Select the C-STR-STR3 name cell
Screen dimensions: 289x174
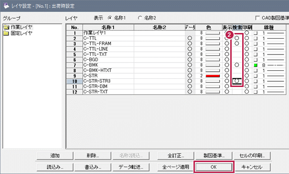click(108, 81)
